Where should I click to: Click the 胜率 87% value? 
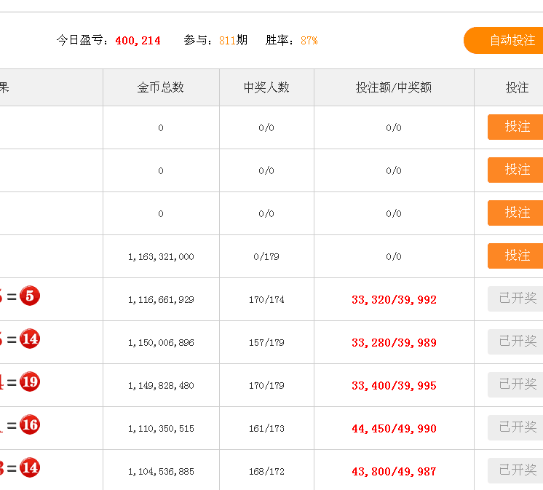coord(309,41)
